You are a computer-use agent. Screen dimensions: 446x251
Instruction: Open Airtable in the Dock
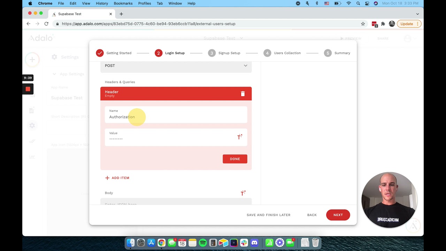click(223, 243)
